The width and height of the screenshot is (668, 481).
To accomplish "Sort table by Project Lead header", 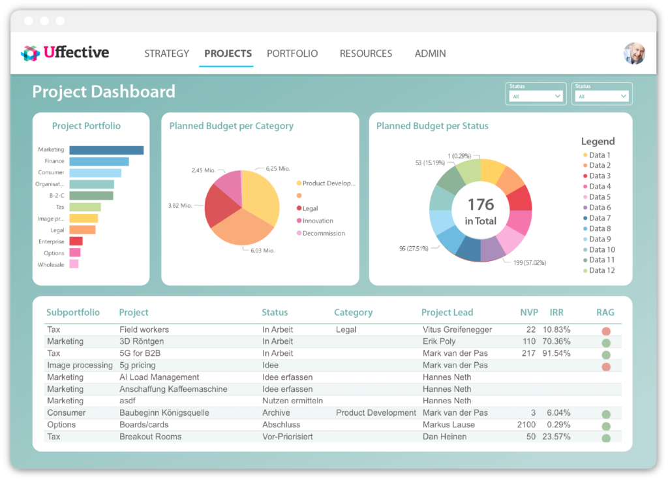I will pos(447,313).
